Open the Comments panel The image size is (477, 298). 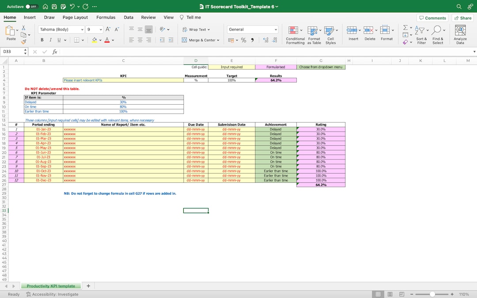(432, 17)
